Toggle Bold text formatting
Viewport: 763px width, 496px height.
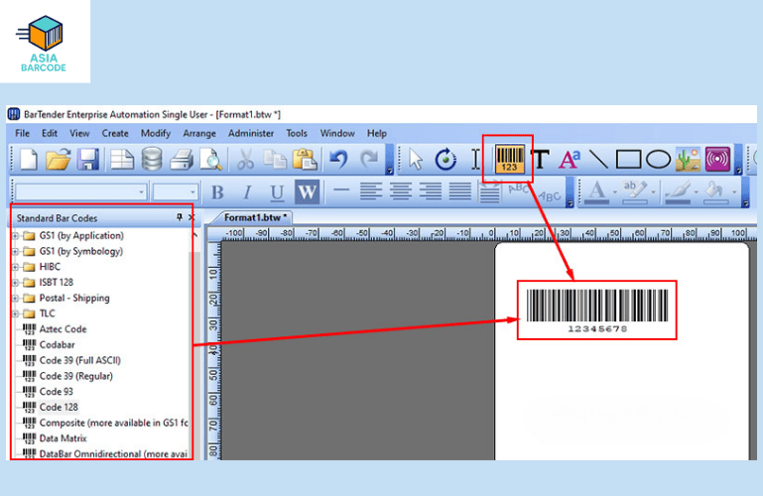point(217,192)
